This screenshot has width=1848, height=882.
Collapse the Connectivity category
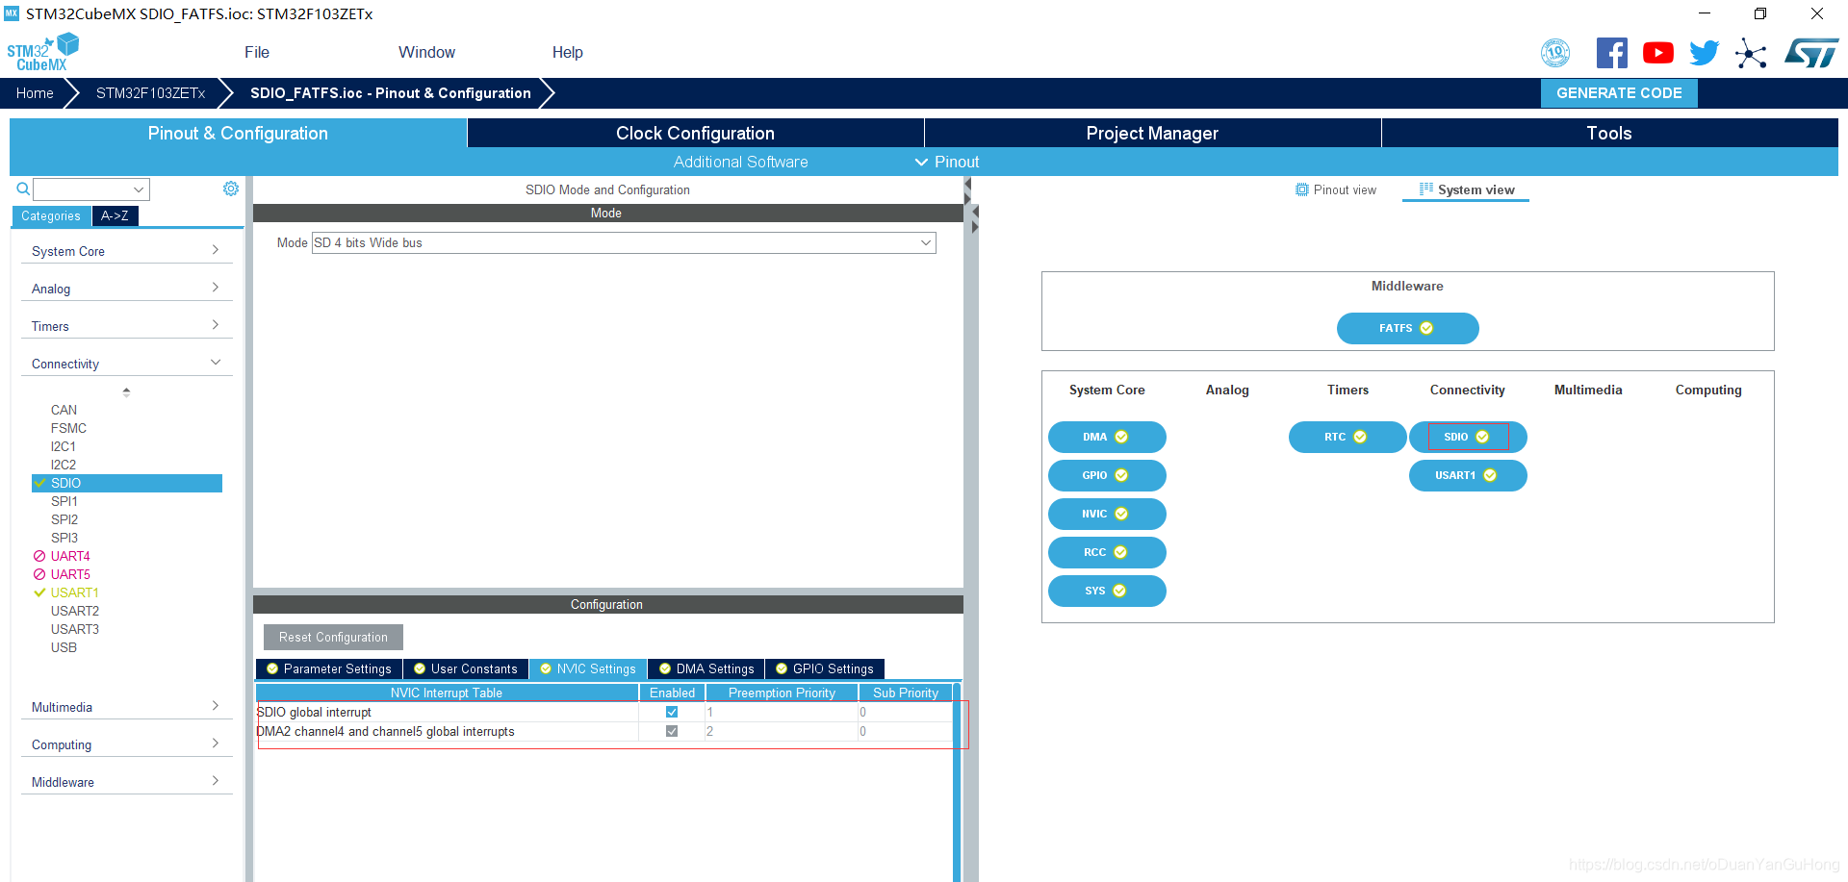pos(126,364)
